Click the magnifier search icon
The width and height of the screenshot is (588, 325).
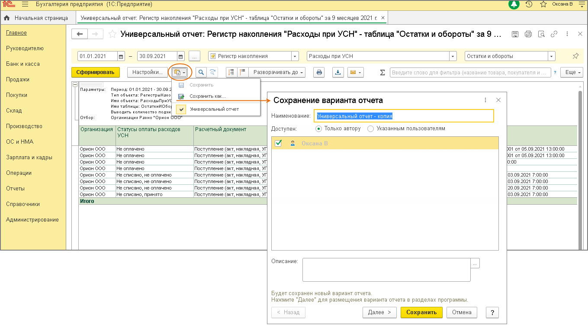(x=201, y=72)
